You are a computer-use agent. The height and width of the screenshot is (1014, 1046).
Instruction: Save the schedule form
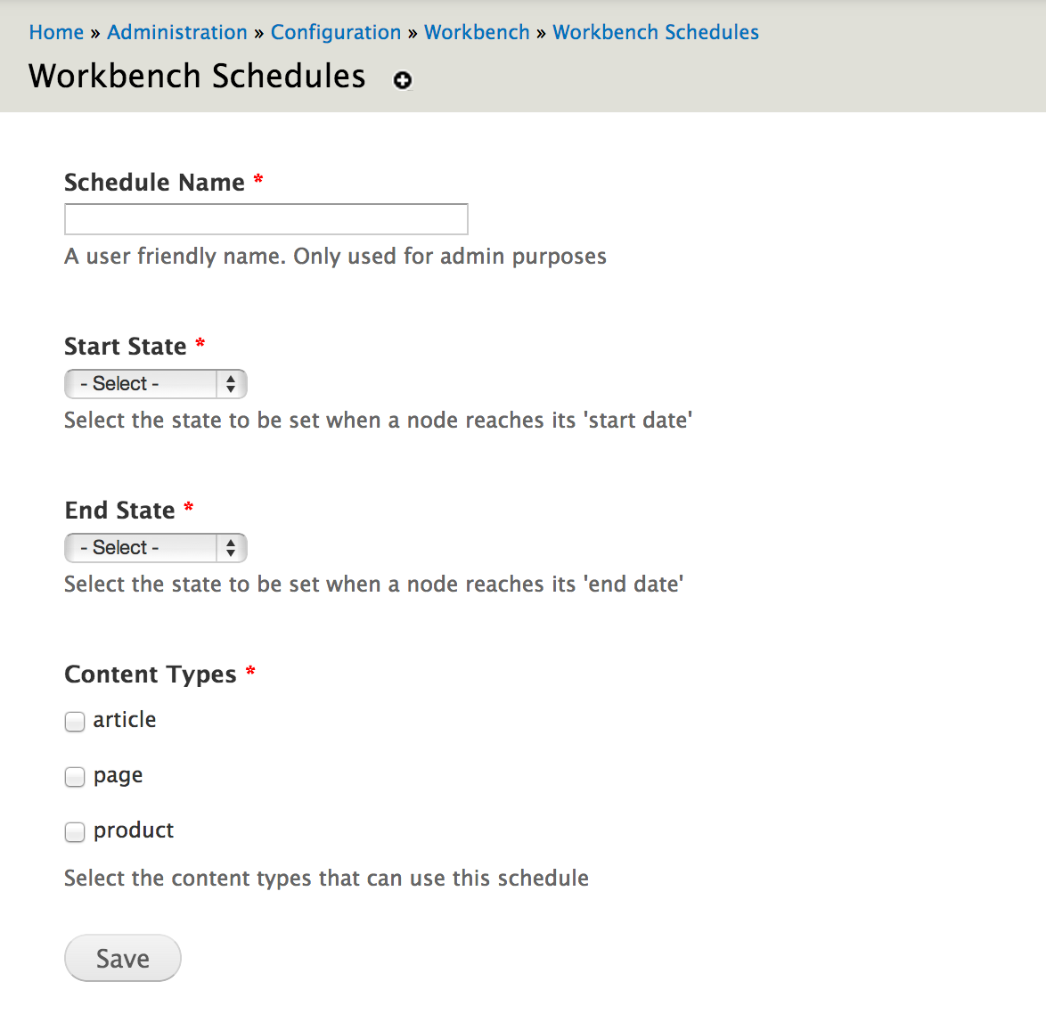(x=123, y=958)
